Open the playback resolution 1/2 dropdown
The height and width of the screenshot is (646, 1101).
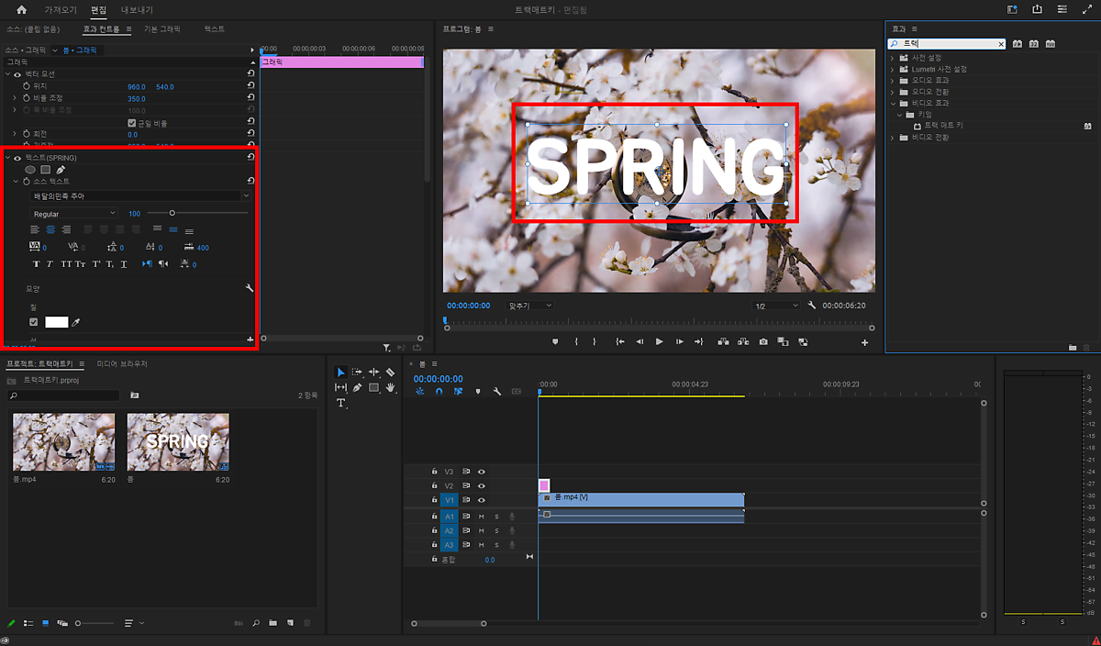(775, 306)
